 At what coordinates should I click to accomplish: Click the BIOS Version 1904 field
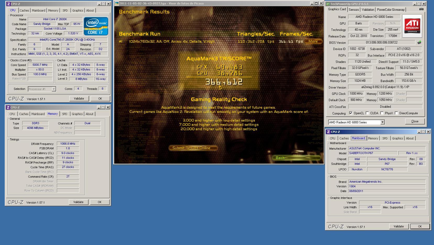[x=387, y=186]
